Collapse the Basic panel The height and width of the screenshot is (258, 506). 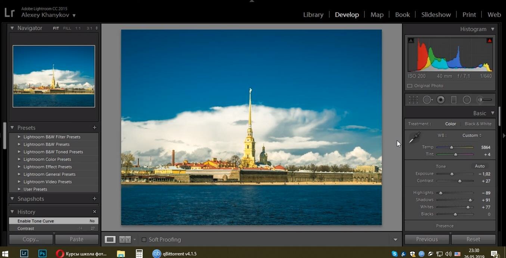493,113
